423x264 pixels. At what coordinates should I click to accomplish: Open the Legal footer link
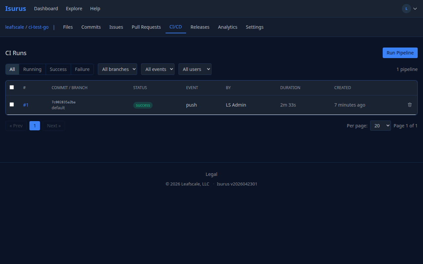coord(211,174)
